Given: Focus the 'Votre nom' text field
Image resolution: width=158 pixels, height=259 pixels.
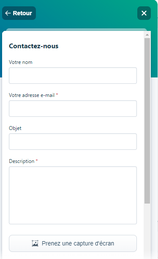Looking at the screenshot, I should tap(73, 75).
